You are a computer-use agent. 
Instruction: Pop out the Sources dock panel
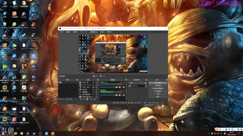click(x=98, y=80)
